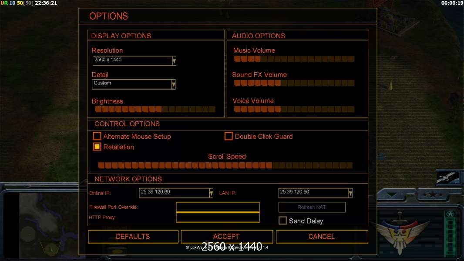Restore settings with DEFAULTS button
Screen dimensions: 464x261
coord(133,237)
